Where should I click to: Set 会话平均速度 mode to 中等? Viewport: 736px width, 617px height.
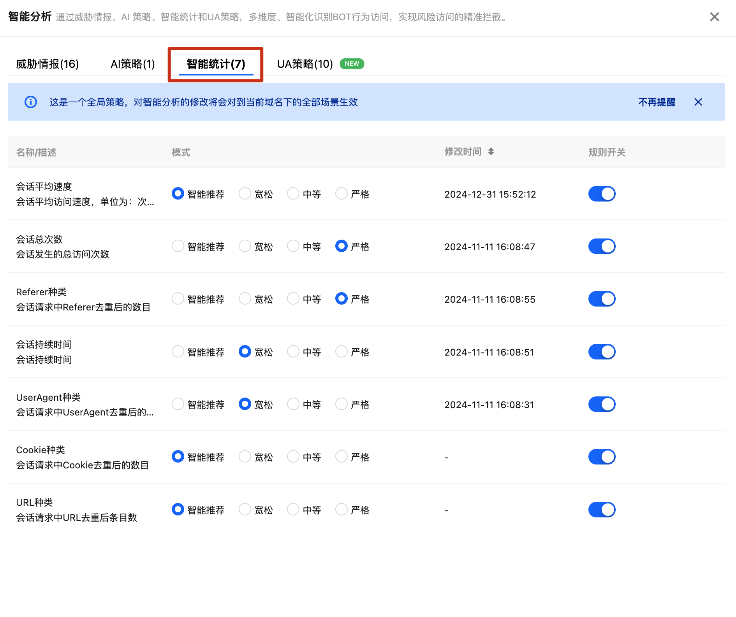coord(293,193)
